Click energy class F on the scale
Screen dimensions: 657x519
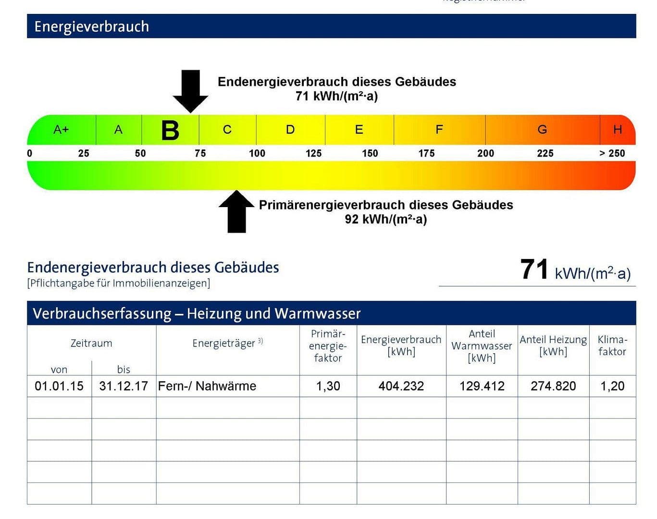coord(439,130)
